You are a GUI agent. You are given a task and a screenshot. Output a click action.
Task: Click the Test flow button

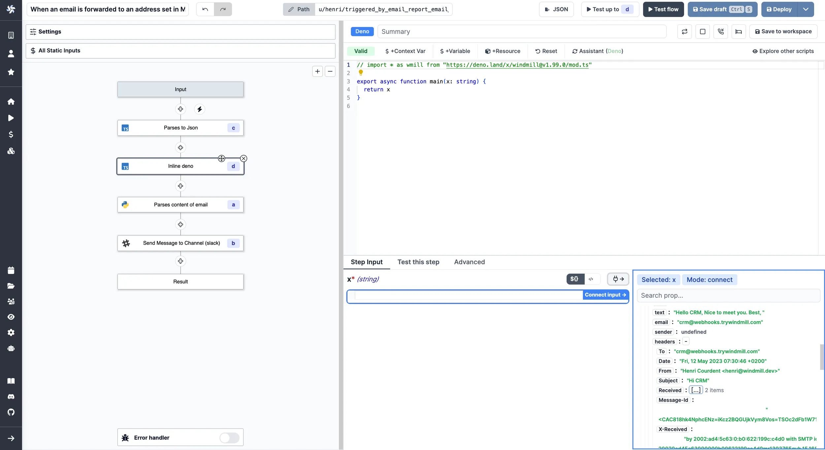pyautogui.click(x=663, y=9)
